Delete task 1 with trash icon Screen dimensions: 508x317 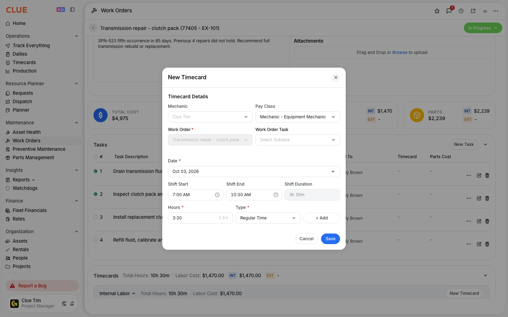click(x=487, y=175)
